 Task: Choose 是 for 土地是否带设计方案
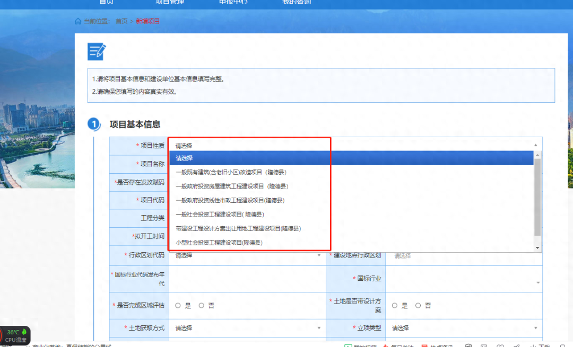click(x=395, y=306)
